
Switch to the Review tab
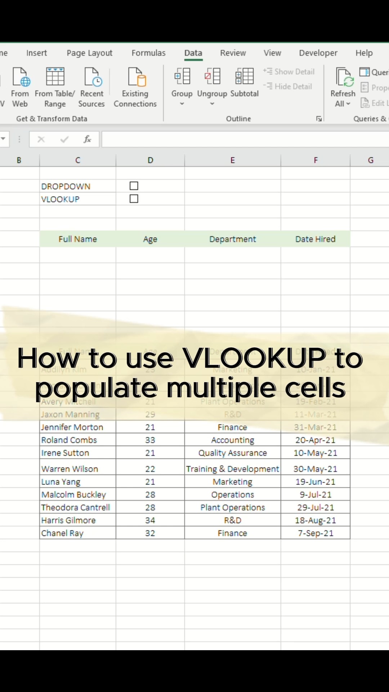click(233, 53)
